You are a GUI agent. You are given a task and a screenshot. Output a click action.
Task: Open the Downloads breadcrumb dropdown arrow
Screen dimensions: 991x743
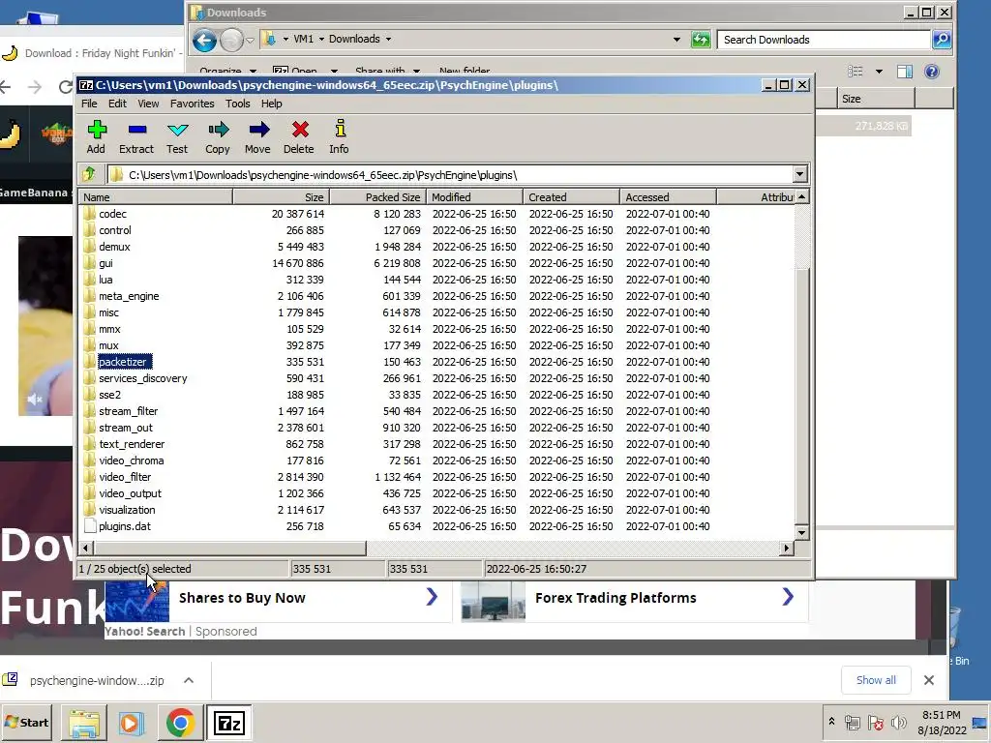388,39
